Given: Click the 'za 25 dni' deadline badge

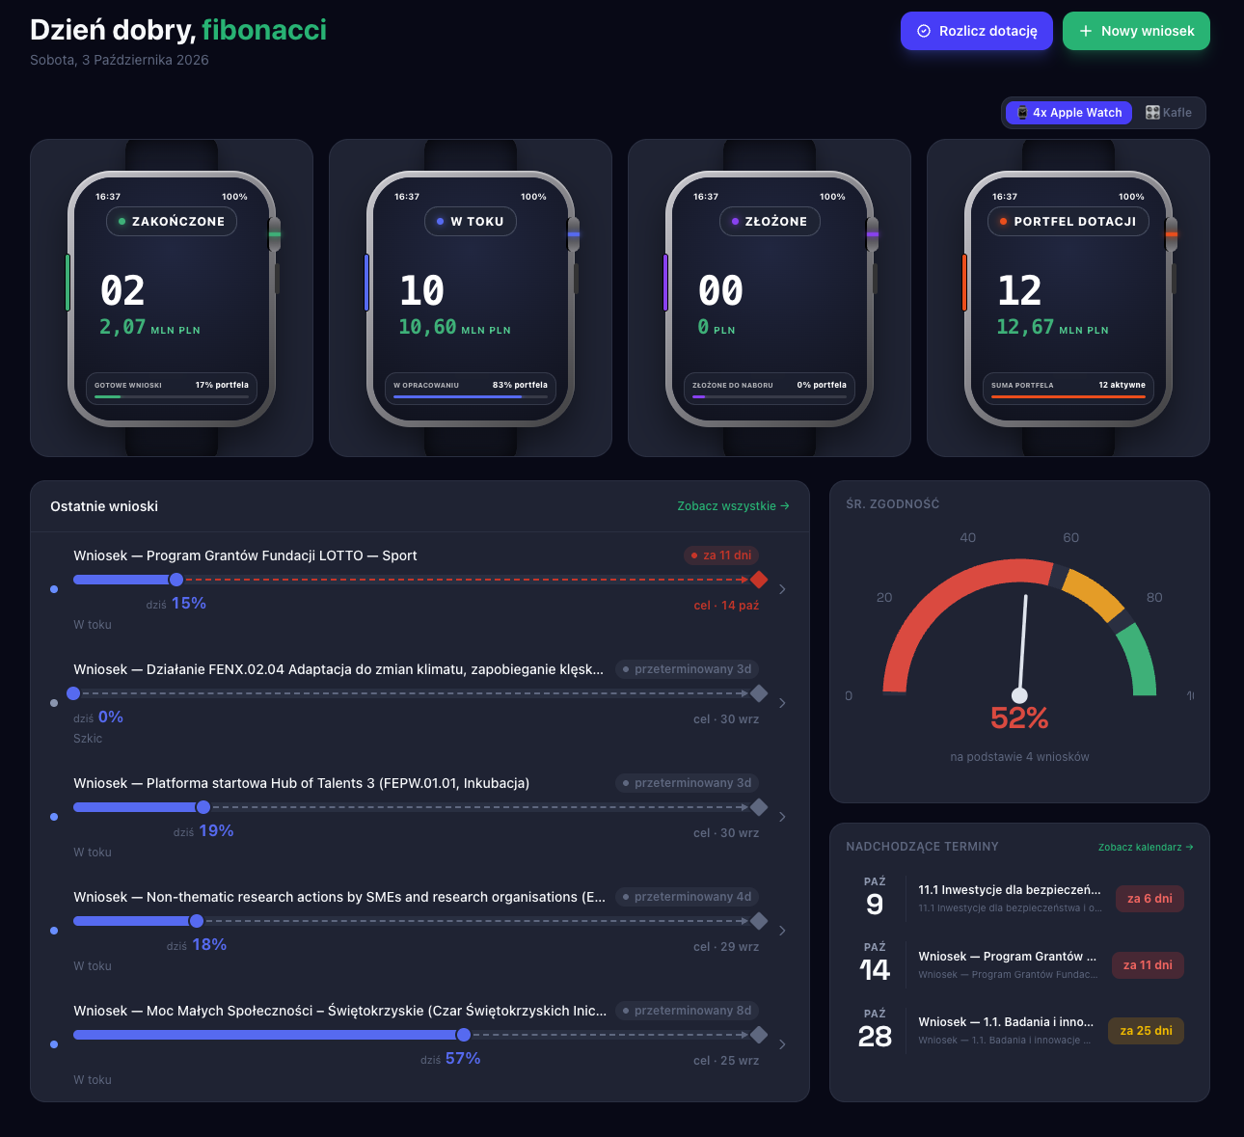Looking at the screenshot, I should click(1146, 1031).
